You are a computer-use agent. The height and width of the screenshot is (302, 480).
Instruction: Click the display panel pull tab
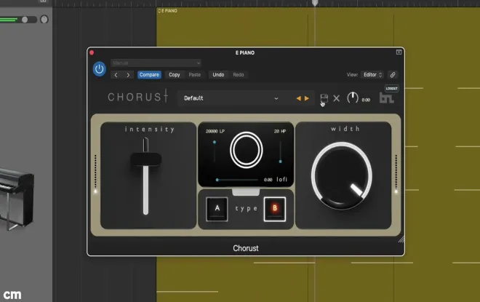pos(246,192)
